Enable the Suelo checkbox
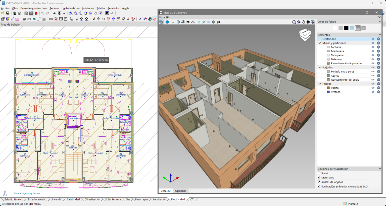The image size is (386, 206). 319,173
